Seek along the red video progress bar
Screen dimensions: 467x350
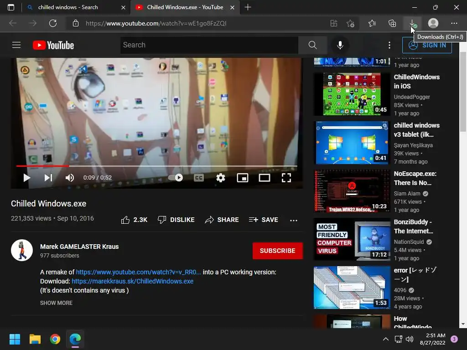click(x=157, y=166)
